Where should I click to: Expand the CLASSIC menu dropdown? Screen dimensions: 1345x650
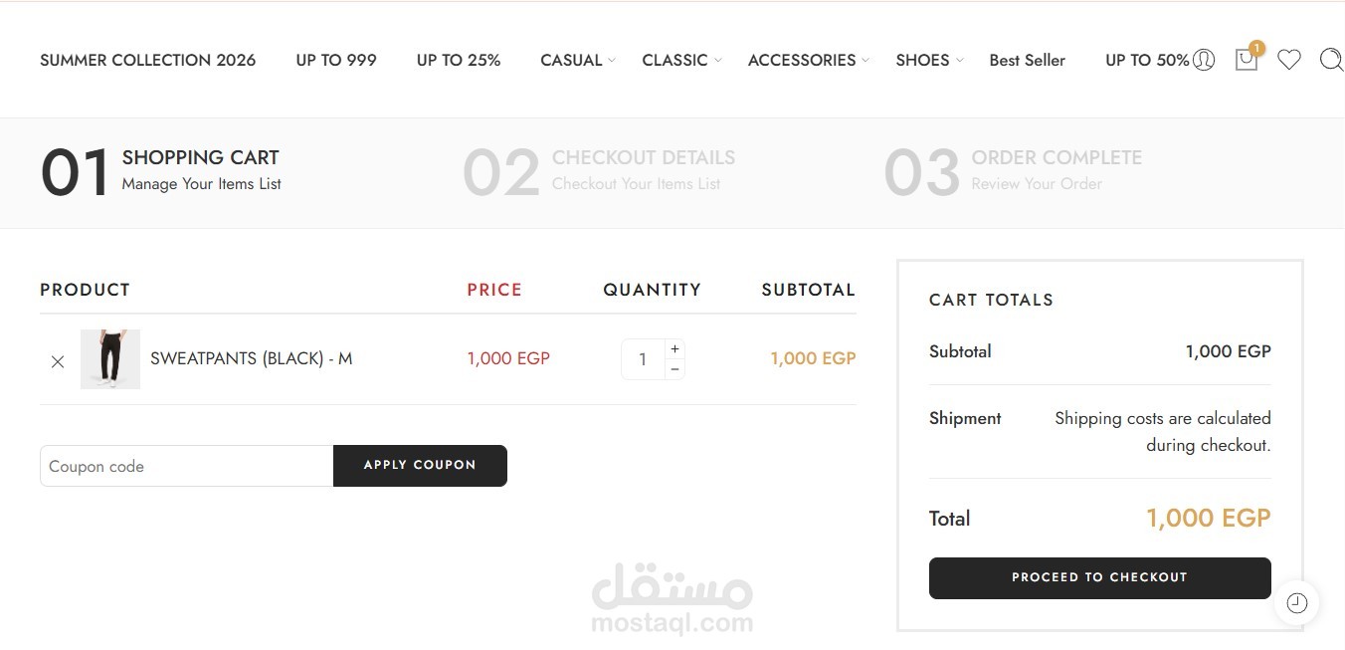pyautogui.click(x=681, y=60)
